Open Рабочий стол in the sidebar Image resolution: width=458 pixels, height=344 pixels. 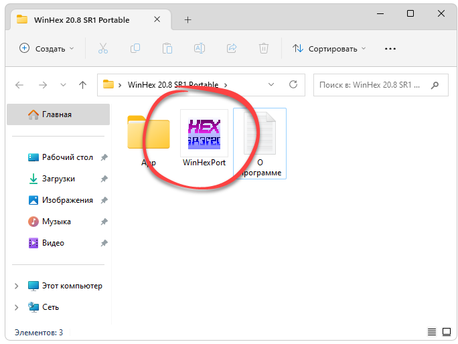coord(68,157)
